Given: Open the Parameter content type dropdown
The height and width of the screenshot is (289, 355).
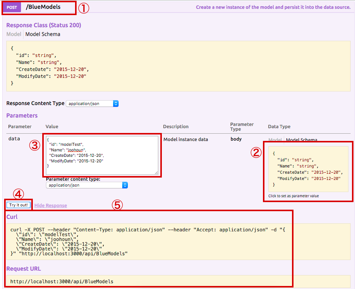Looking at the screenshot, I should pyautogui.click(x=87, y=185).
